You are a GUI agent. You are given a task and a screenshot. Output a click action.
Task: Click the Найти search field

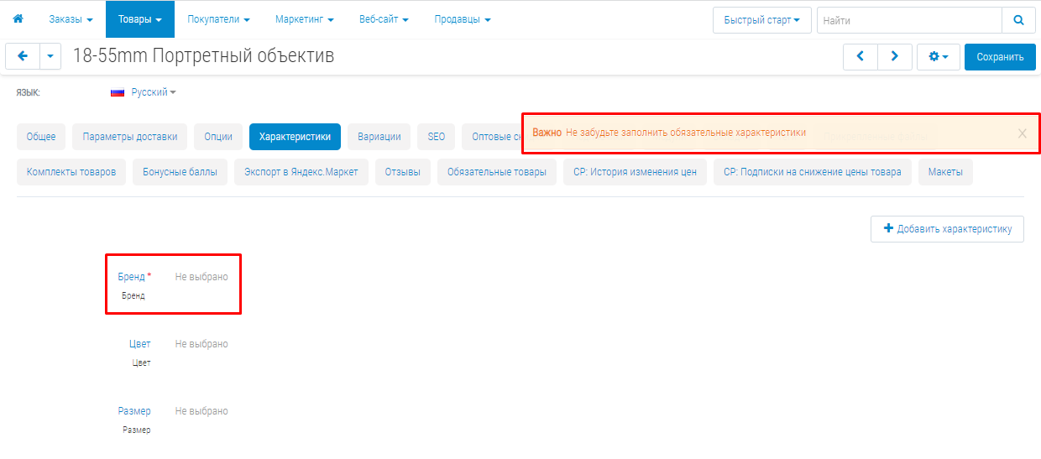908,20
